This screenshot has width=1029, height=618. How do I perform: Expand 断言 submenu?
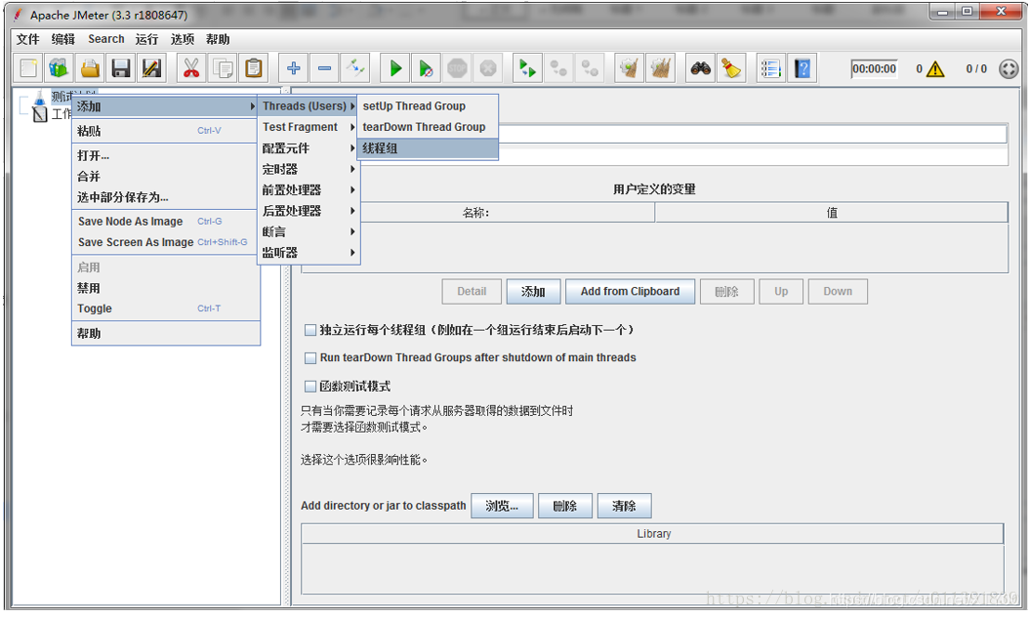click(x=309, y=232)
